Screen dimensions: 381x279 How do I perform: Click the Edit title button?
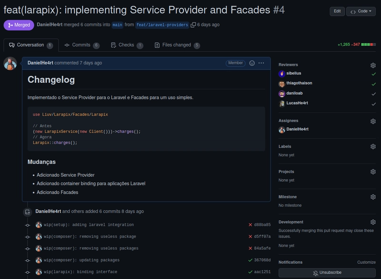[x=337, y=11]
